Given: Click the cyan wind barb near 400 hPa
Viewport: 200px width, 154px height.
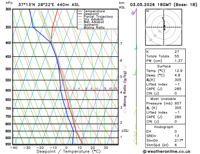Looking at the screenshot, I should pos(136,46).
